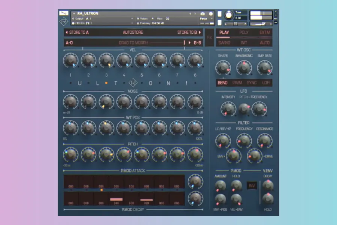Select the PWM oscillator mode tab
This screenshot has width=337, height=225.
point(237,83)
